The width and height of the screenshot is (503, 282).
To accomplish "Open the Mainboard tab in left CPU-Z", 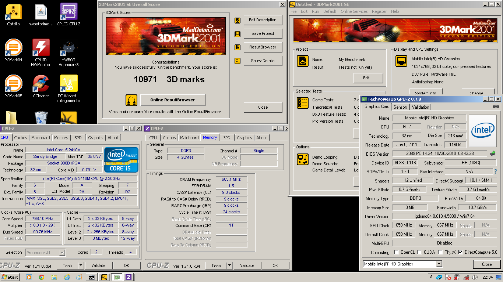I will [x=41, y=138].
